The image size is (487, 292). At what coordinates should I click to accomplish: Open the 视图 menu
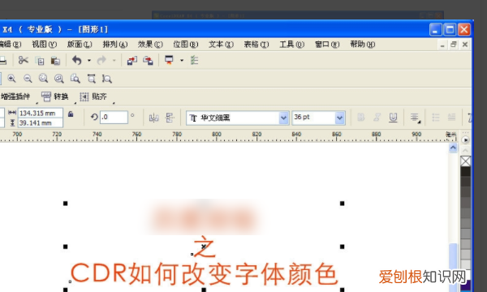point(44,45)
